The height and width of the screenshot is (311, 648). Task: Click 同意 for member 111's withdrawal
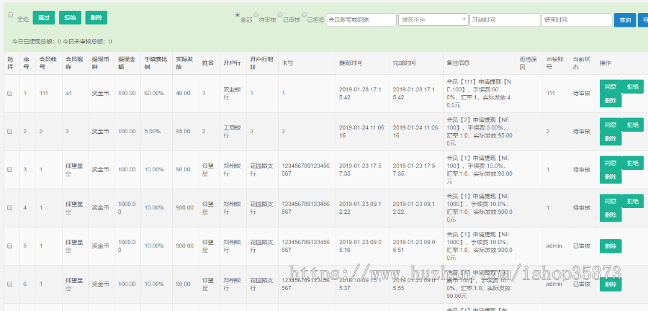coord(611,86)
